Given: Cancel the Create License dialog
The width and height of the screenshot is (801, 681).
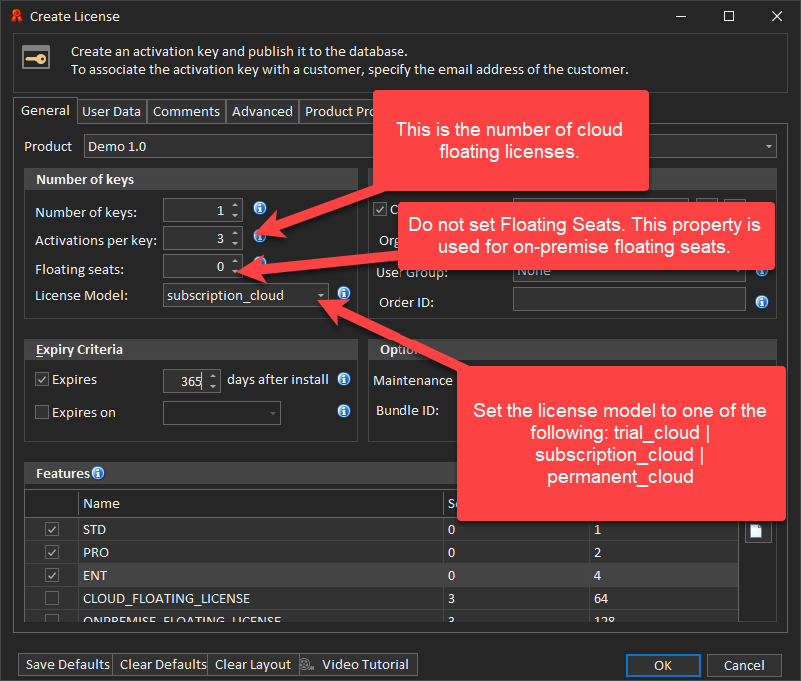Looking at the screenshot, I should (x=744, y=665).
